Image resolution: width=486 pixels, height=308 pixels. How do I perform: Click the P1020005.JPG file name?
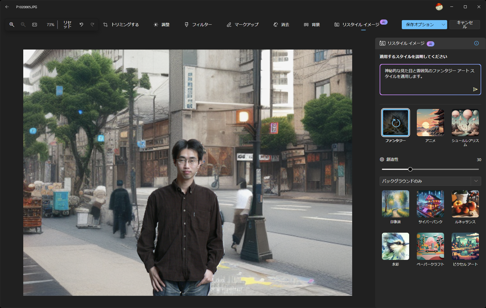[27, 7]
